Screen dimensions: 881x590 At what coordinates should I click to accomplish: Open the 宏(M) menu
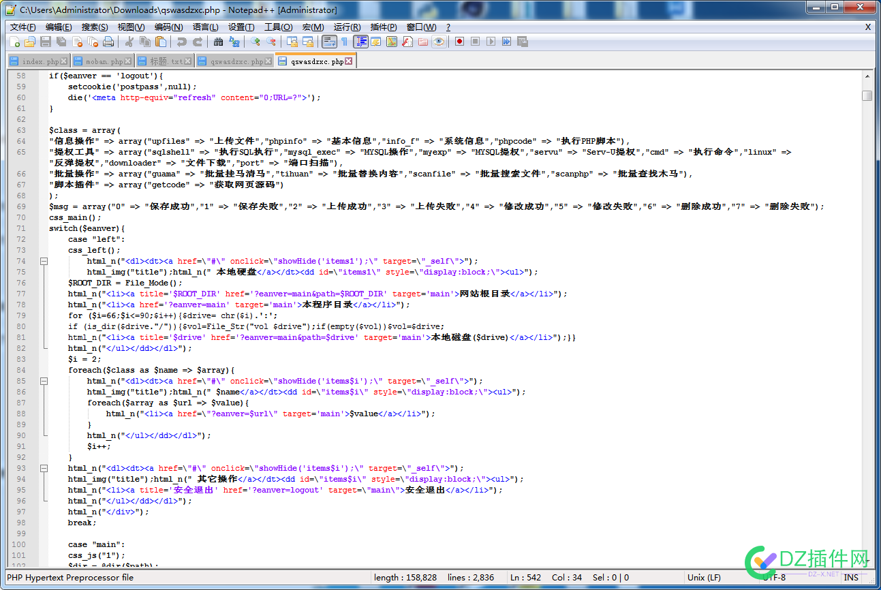pos(313,27)
